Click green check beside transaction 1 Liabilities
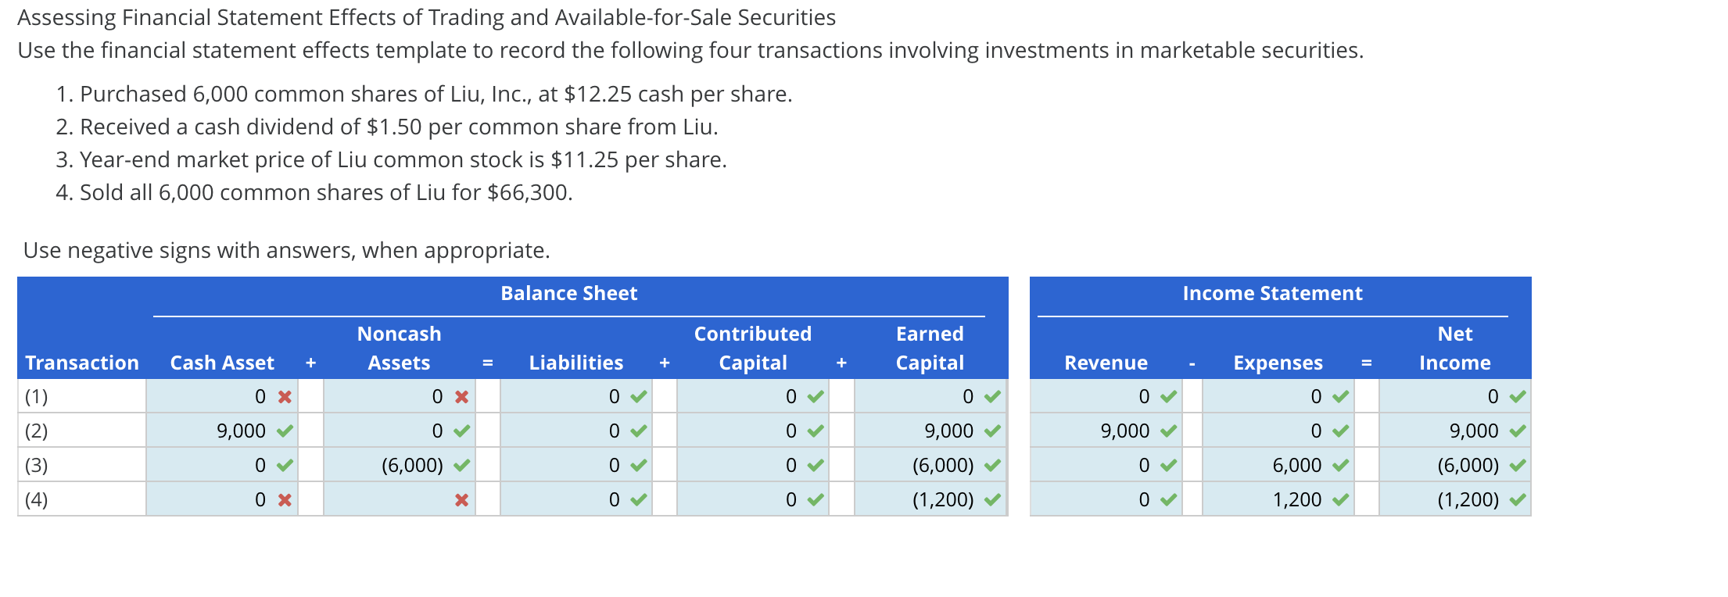The height and width of the screenshot is (597, 1728). [x=639, y=397]
